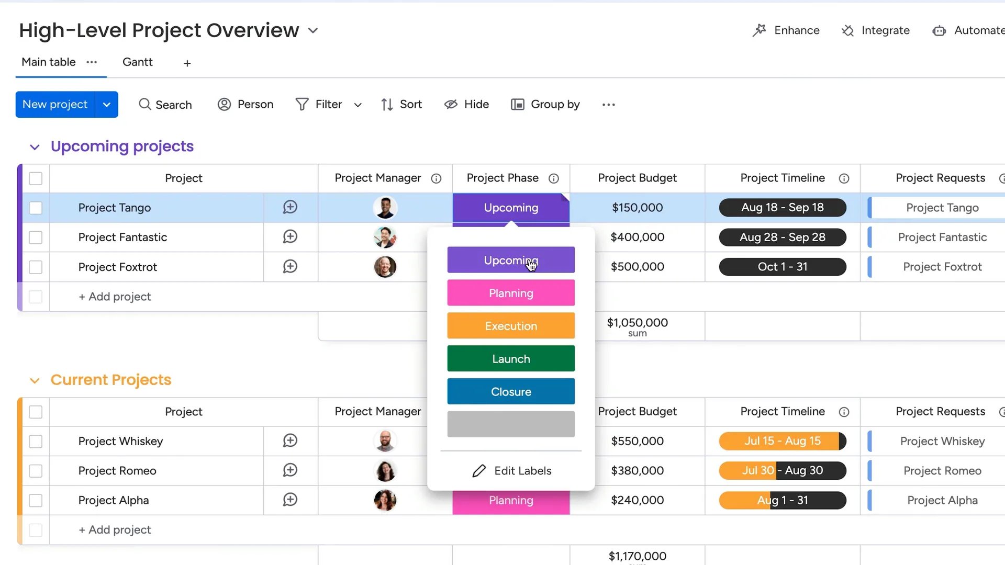Show Project Manager column info, Upcoming group
1005x565 pixels.
[x=436, y=178]
